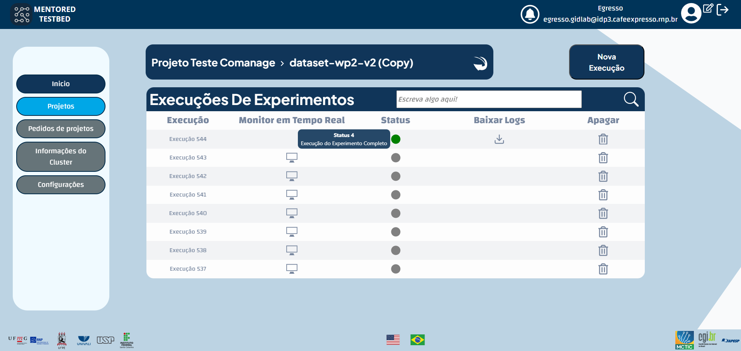Click the Nova Execução button
Screen dimensions: 741x351
coord(606,62)
